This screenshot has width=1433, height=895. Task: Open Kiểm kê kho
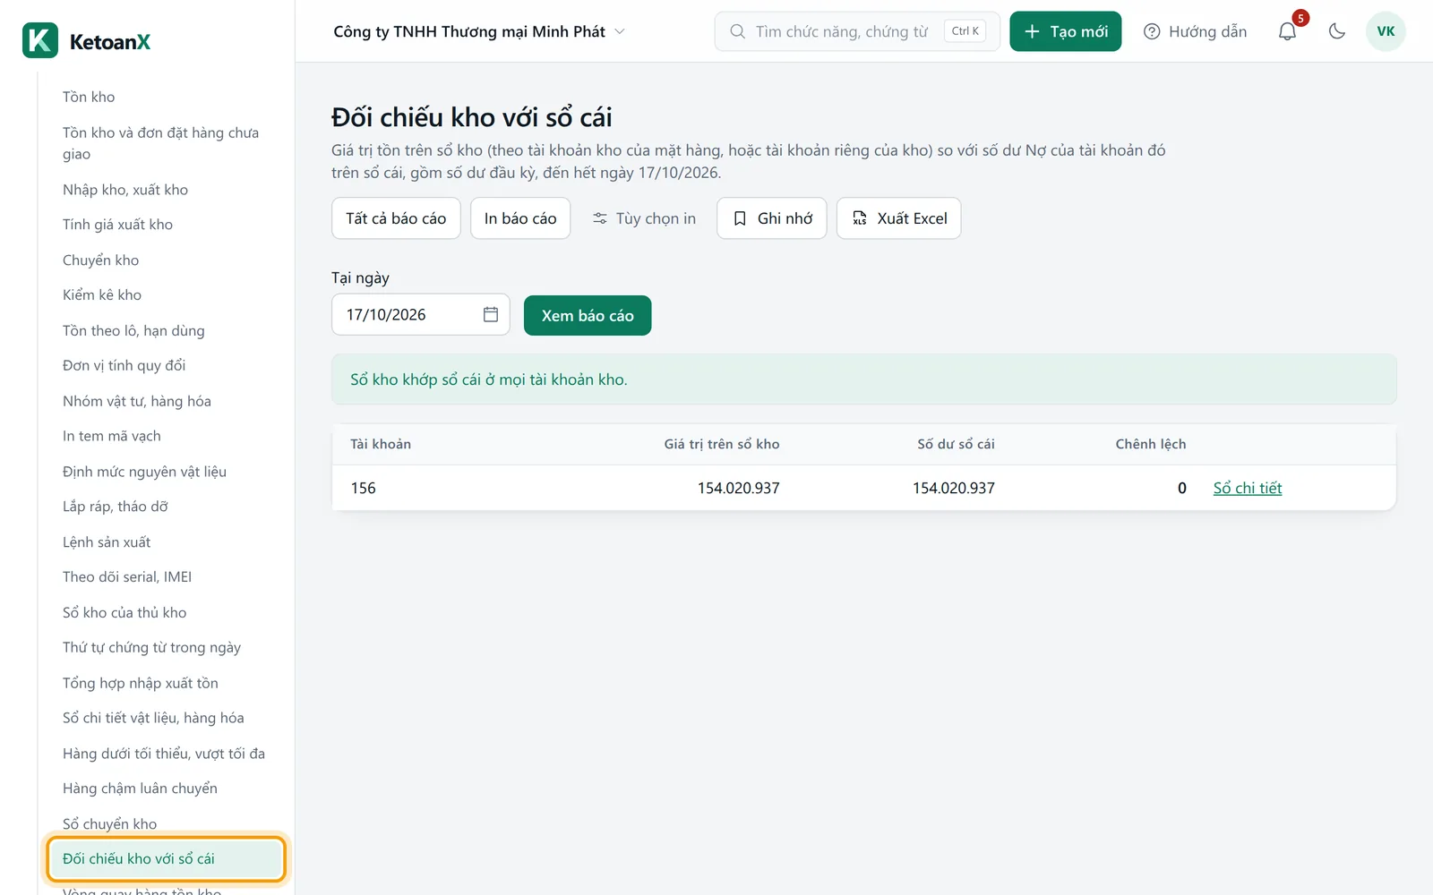pos(102,295)
